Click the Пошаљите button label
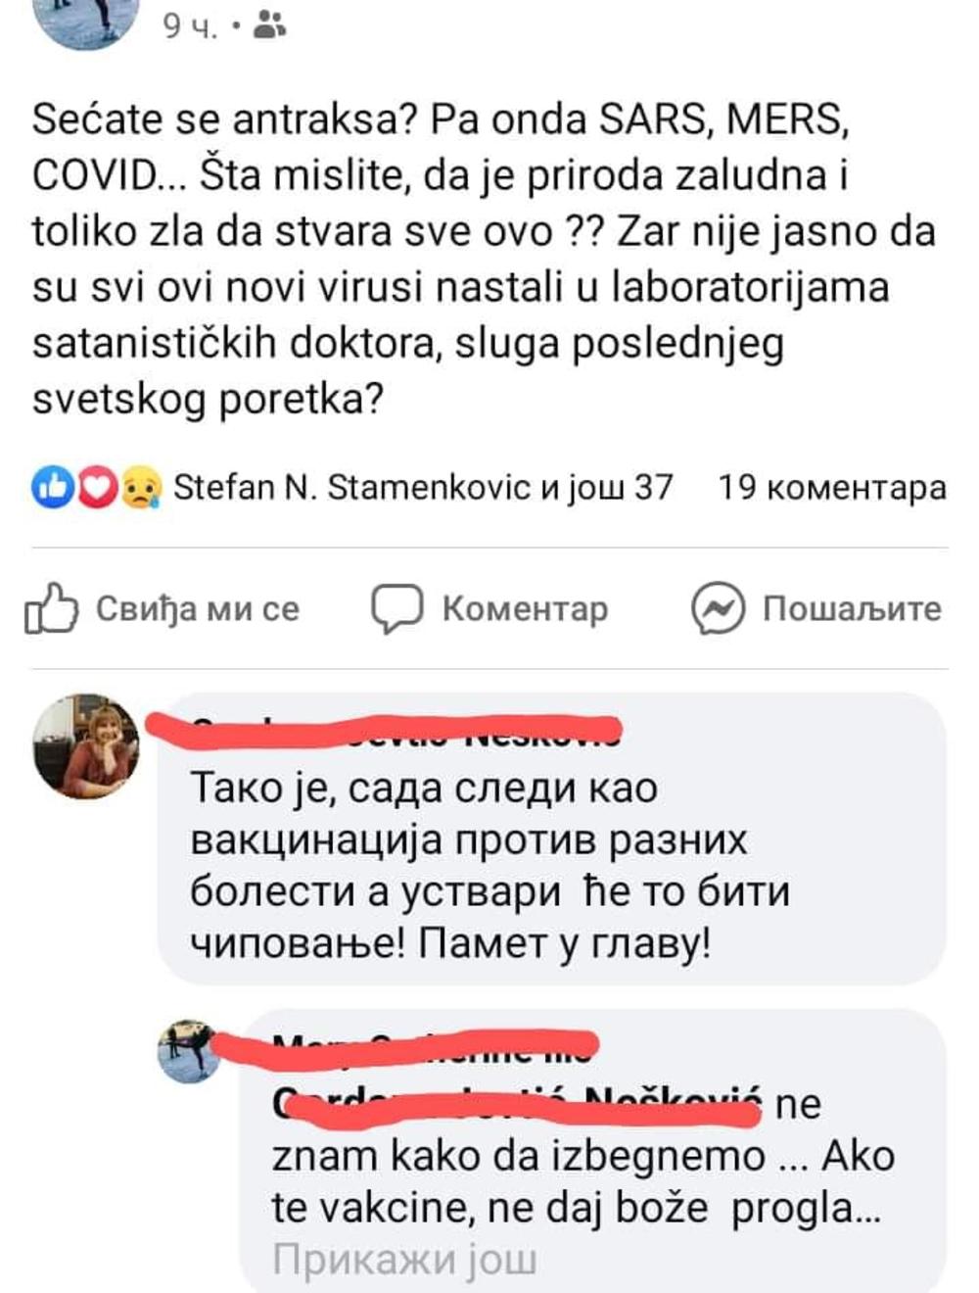Image resolution: width=979 pixels, height=1293 pixels. click(852, 609)
